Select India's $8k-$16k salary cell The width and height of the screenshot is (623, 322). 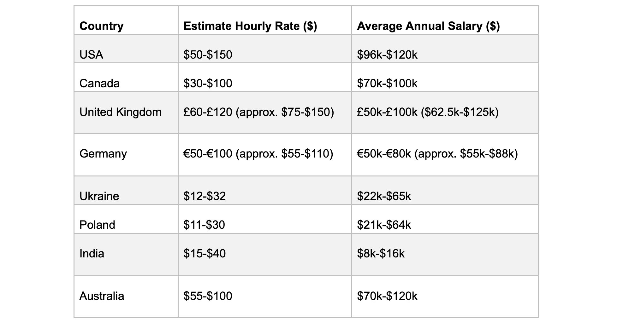tap(445, 255)
